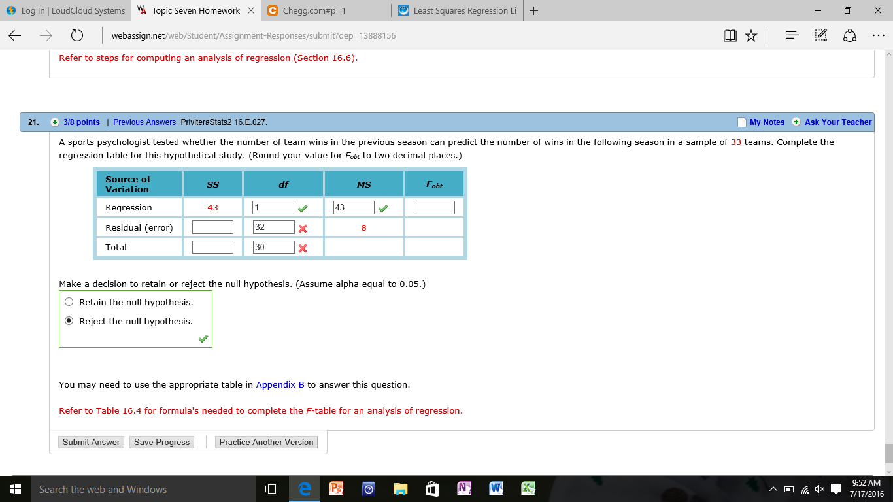The image size is (893, 502).
Task: Open a new browser tab
Action: pyautogui.click(x=533, y=10)
